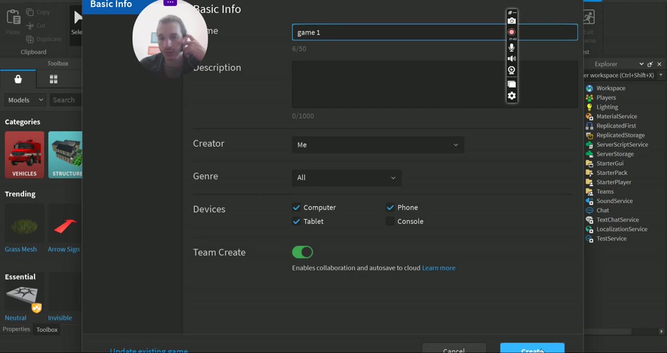
Task: Open the Vehicles category thumbnail
Action: click(24, 155)
